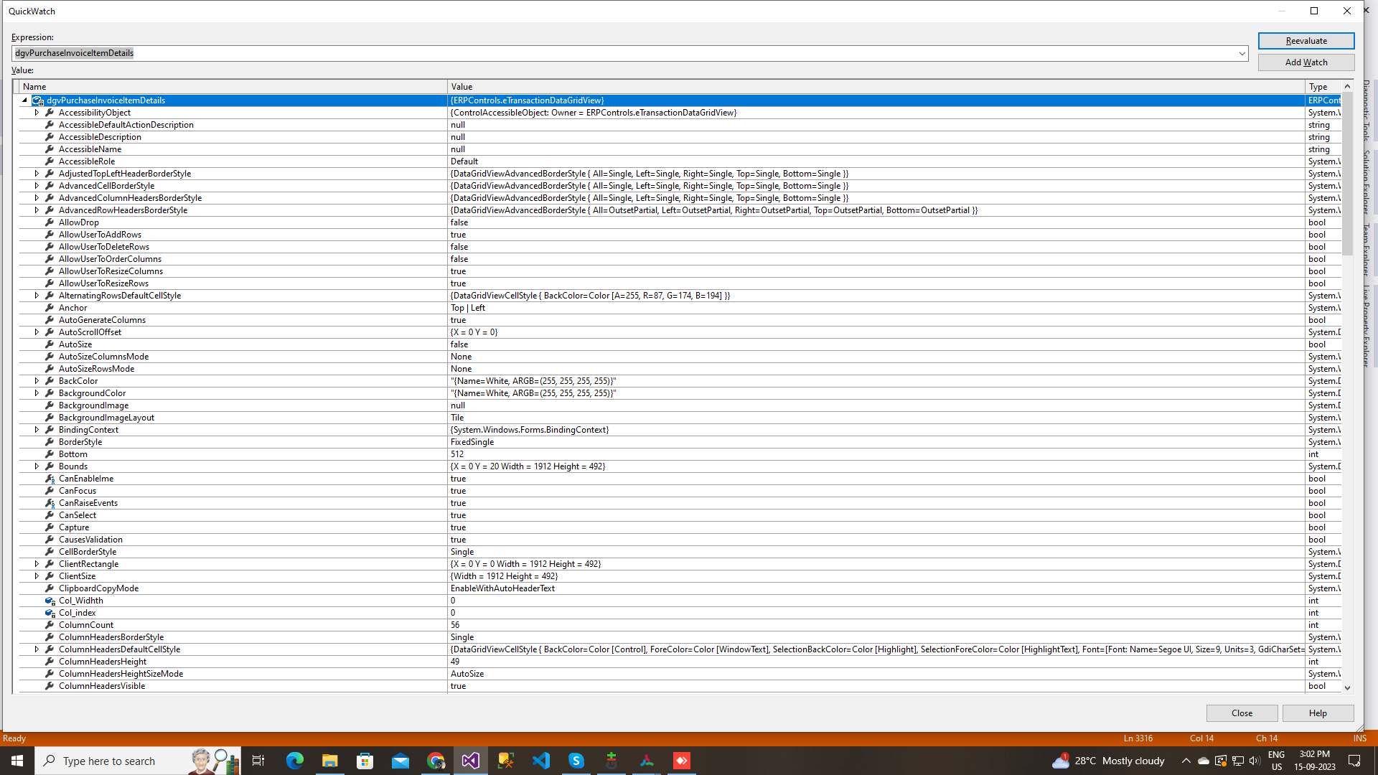The height and width of the screenshot is (775, 1378).
Task: Expand the Bounds property node
Action: 37,466
